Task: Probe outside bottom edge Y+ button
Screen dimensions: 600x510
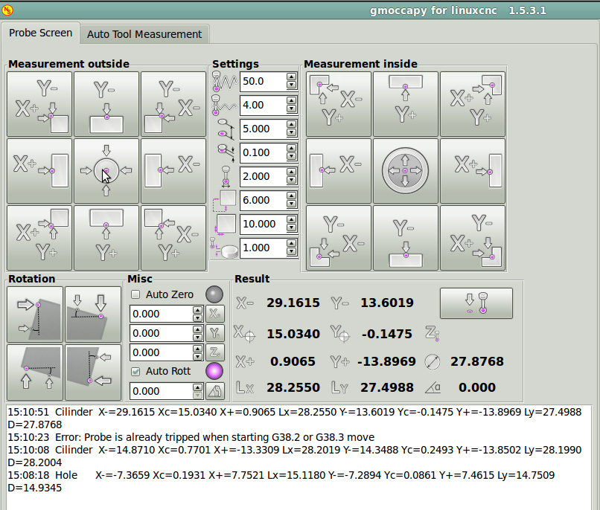Action: 106,238
